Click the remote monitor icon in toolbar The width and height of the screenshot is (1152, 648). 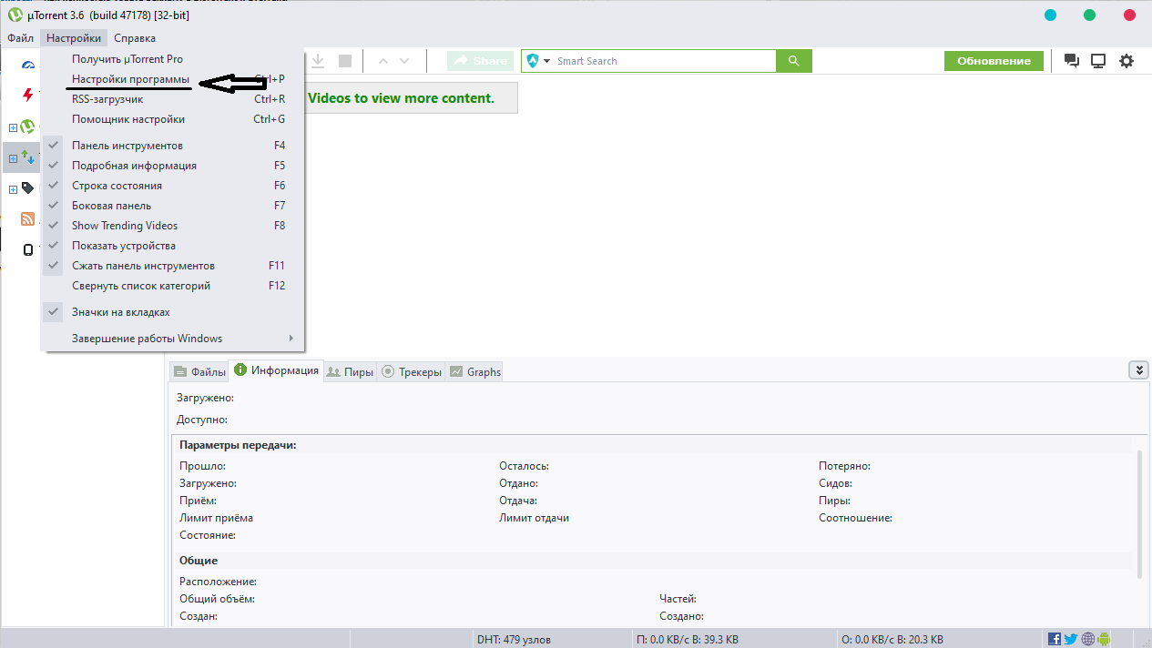1098,61
